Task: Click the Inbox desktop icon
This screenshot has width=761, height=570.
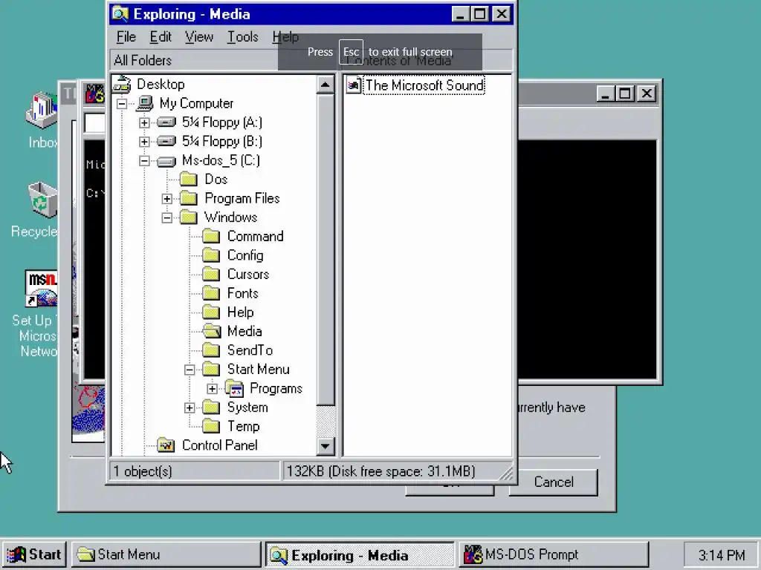Action: click(42, 111)
